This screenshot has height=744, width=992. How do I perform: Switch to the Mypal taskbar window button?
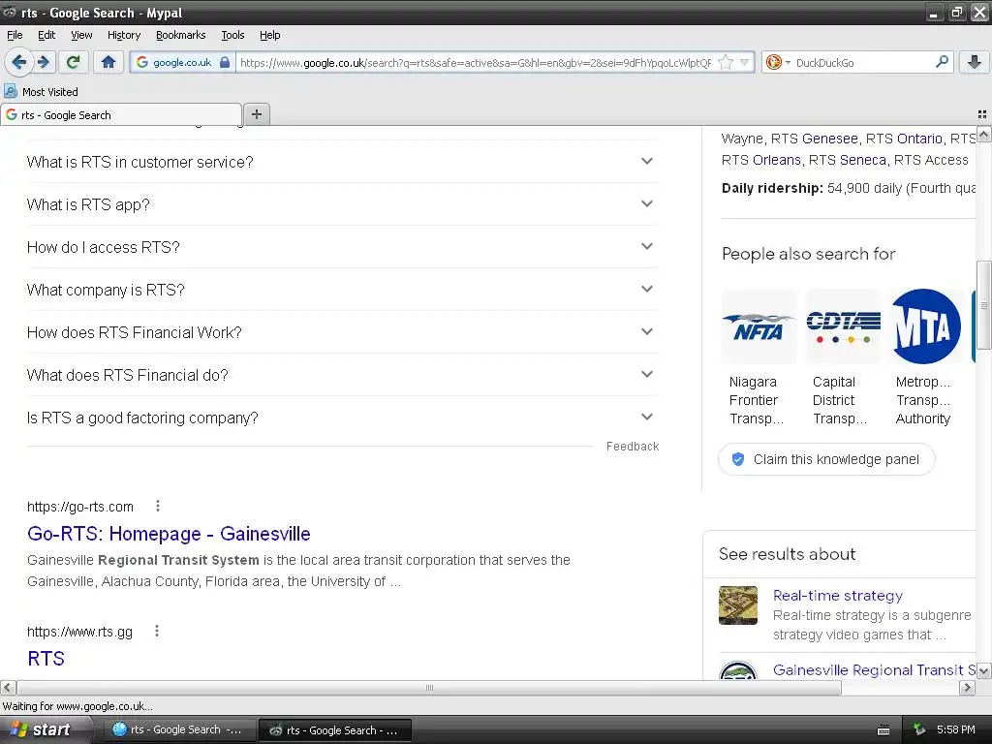click(334, 729)
